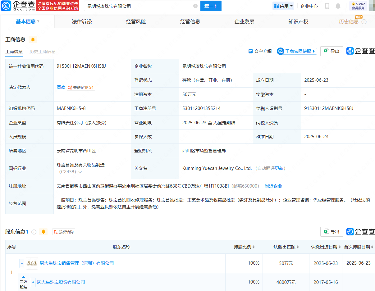Image resolution: width=375 pixels, height=291 pixels.
Task: Click the 查一下 search button
Action: [211, 6]
